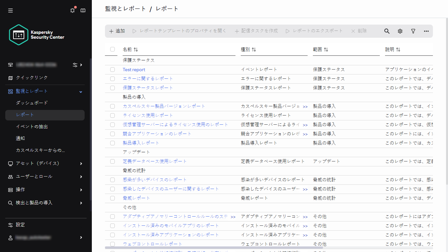
Task: Collapse the 監視とレポート section chevron
Action: point(80,92)
